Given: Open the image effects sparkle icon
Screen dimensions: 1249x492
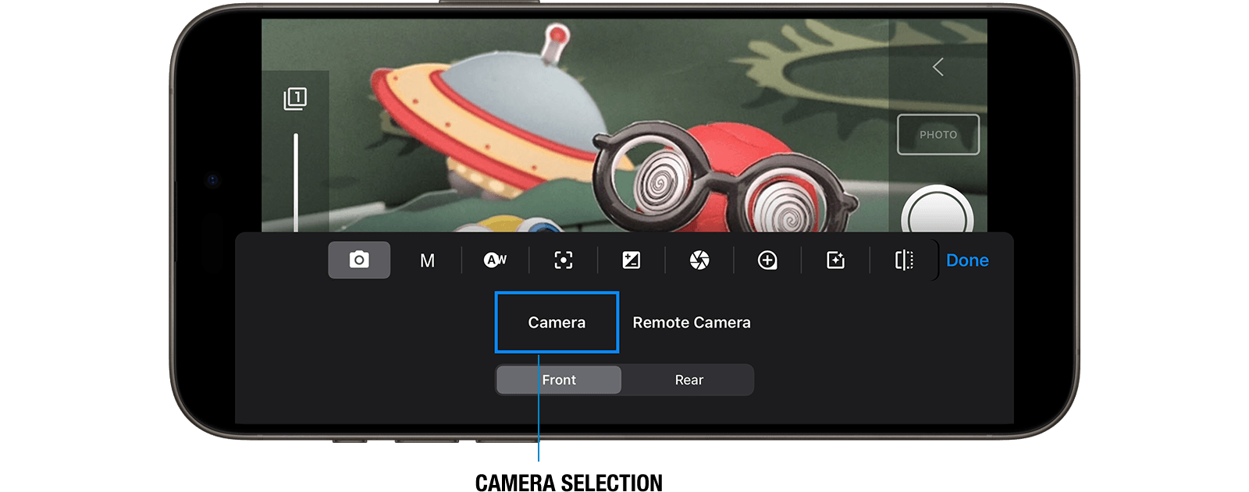Looking at the screenshot, I should (835, 260).
